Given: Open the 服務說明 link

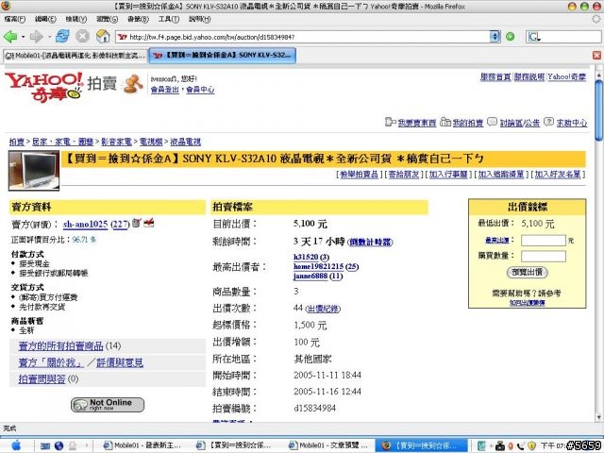Looking at the screenshot, I should coord(529,77).
